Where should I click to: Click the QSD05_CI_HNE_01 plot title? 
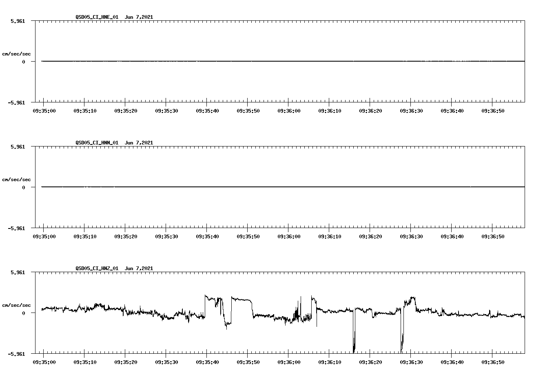coord(97,17)
